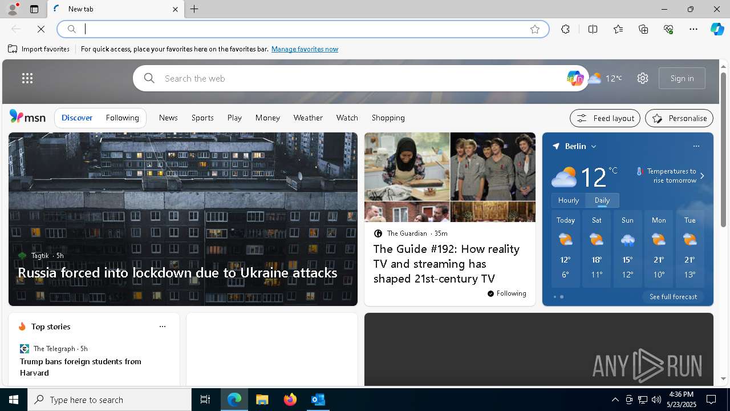Screen dimensions: 730x411
Task: Open The Guide #192 article headline
Action: [x=446, y=264]
